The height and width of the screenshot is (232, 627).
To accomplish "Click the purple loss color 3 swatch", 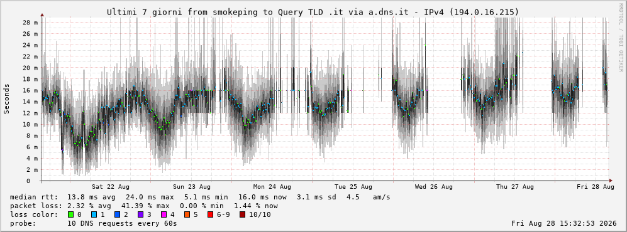I will pyautogui.click(x=140, y=214).
